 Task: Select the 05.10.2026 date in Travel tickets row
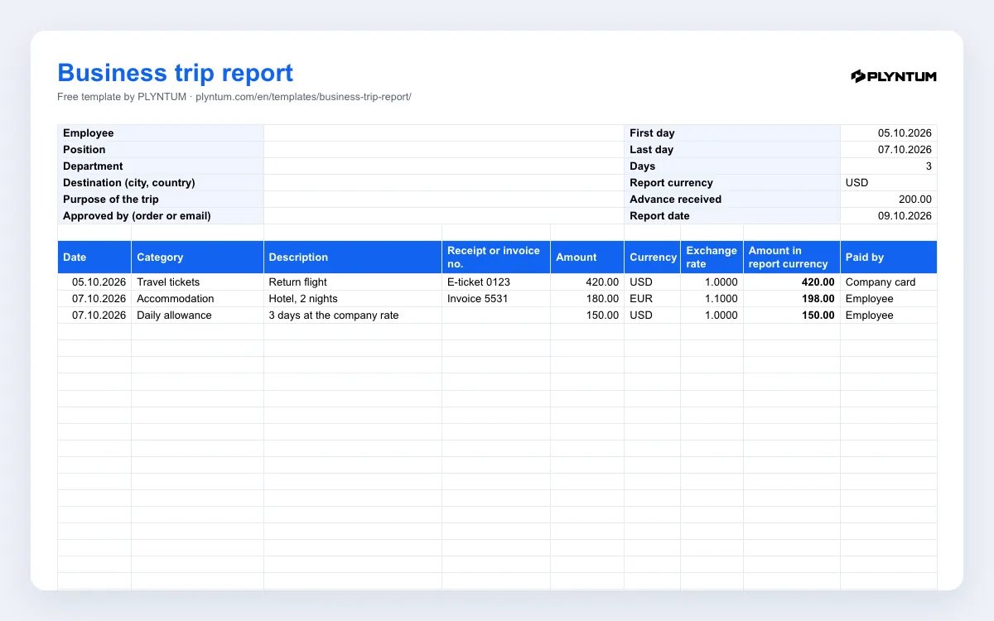(x=94, y=282)
